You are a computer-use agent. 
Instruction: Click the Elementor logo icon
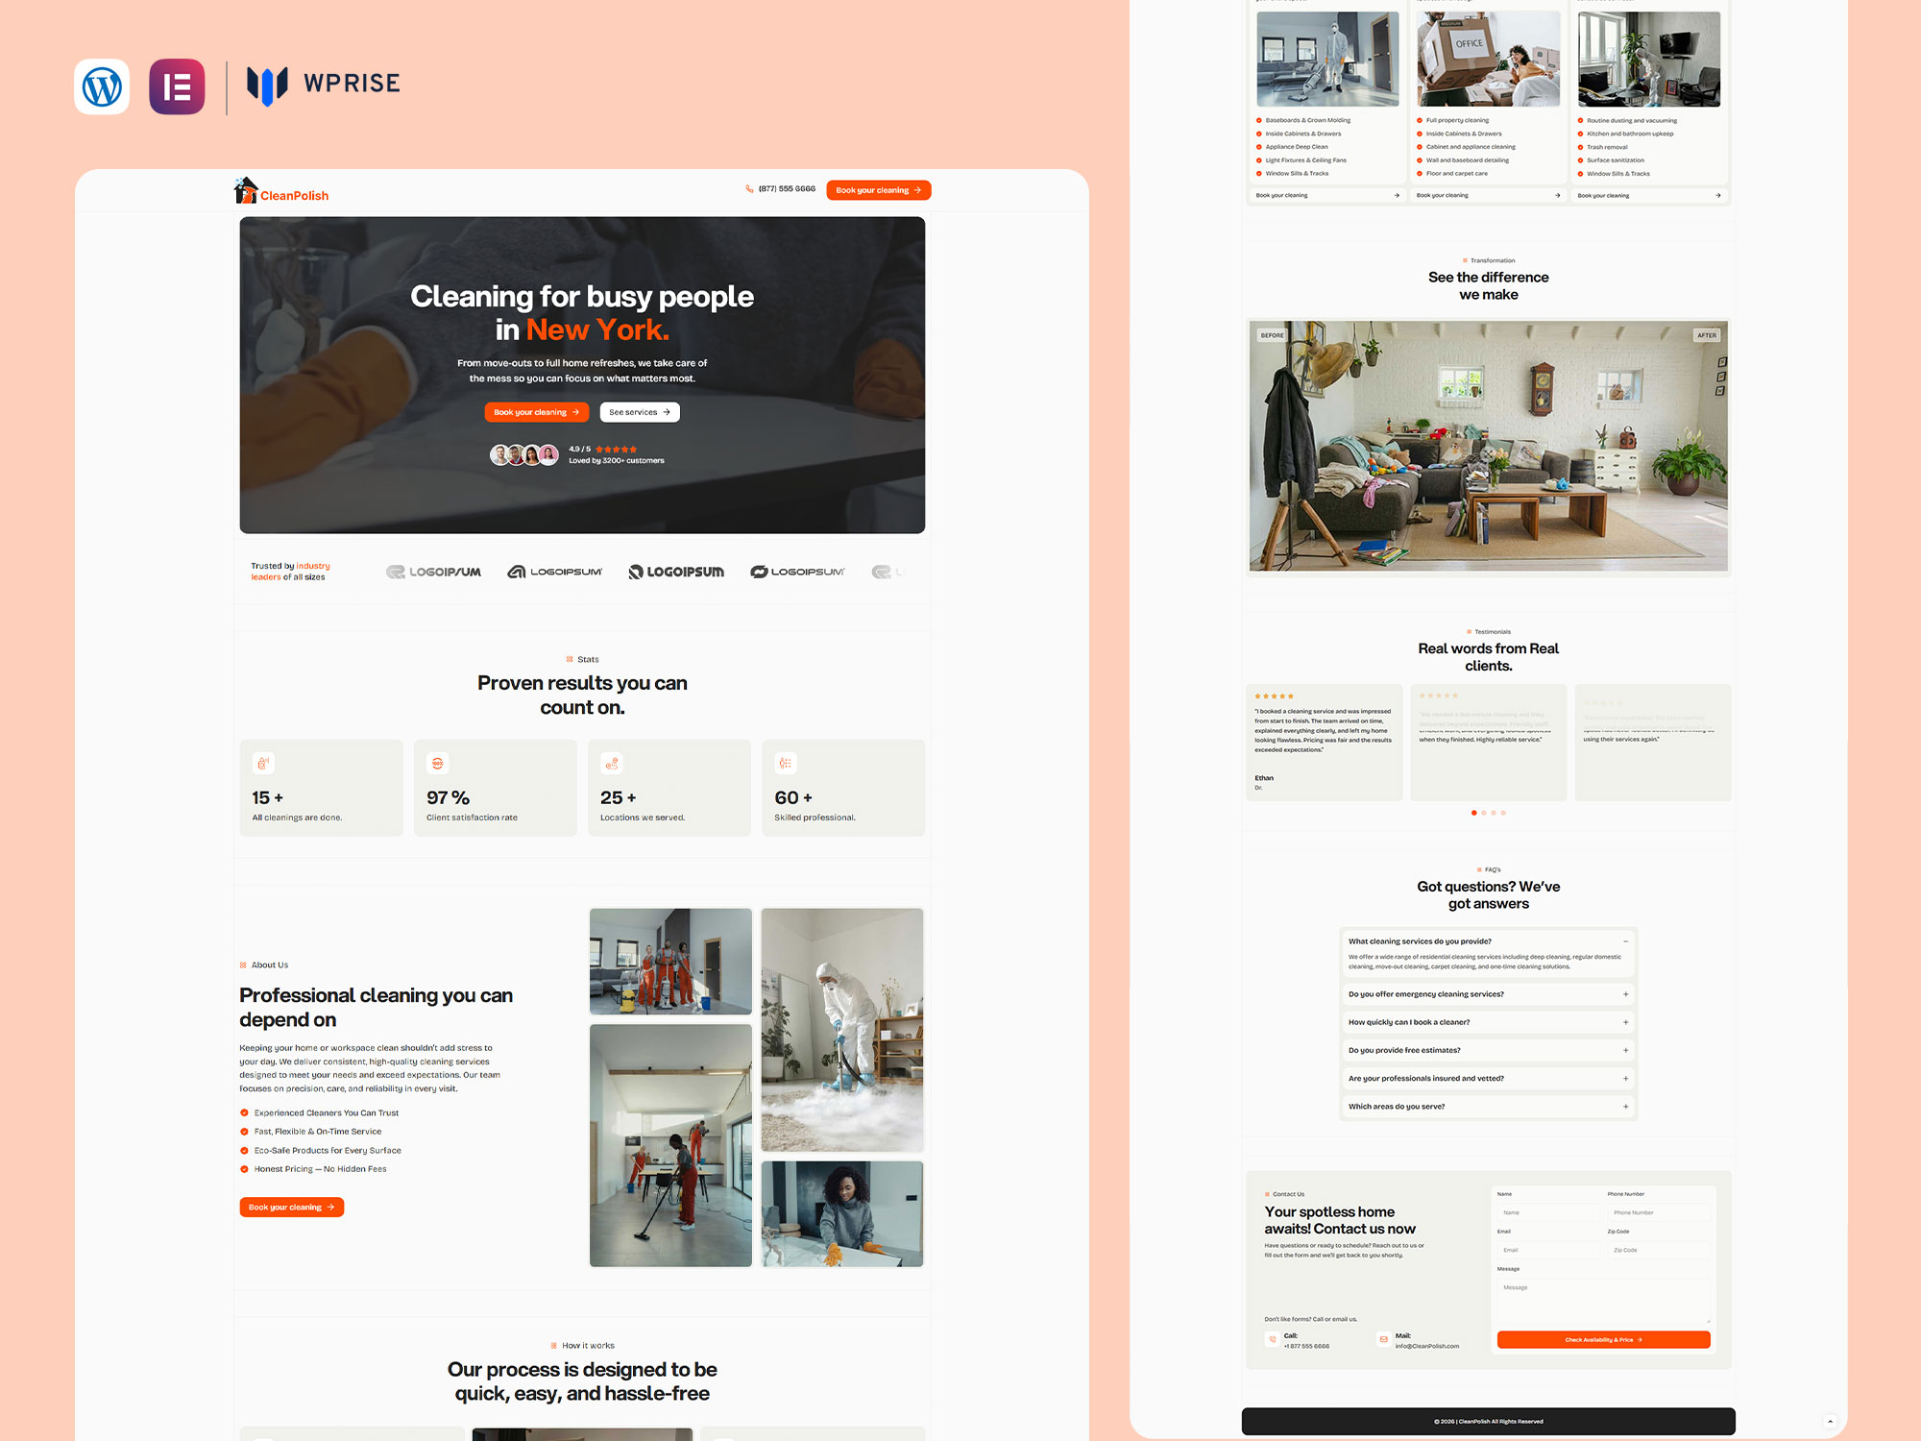click(177, 86)
